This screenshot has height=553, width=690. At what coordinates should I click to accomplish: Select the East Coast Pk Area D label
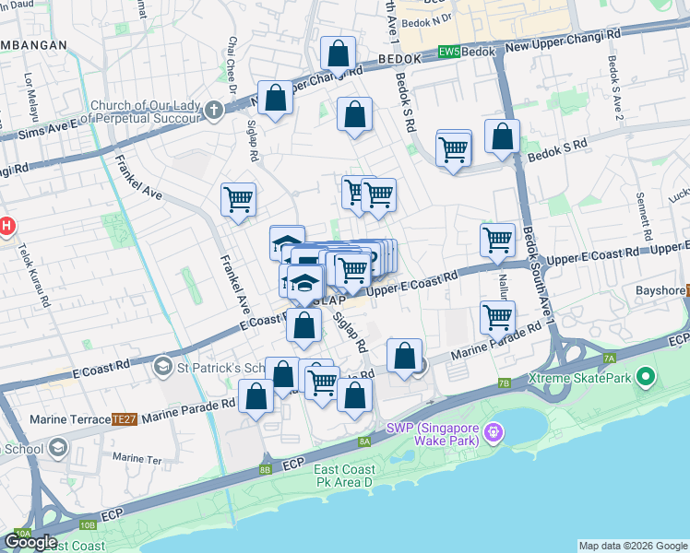pos(345,476)
